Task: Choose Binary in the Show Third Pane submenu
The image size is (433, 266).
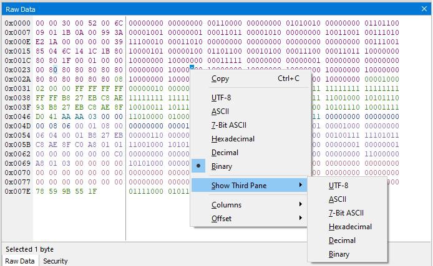Action: [348, 254]
